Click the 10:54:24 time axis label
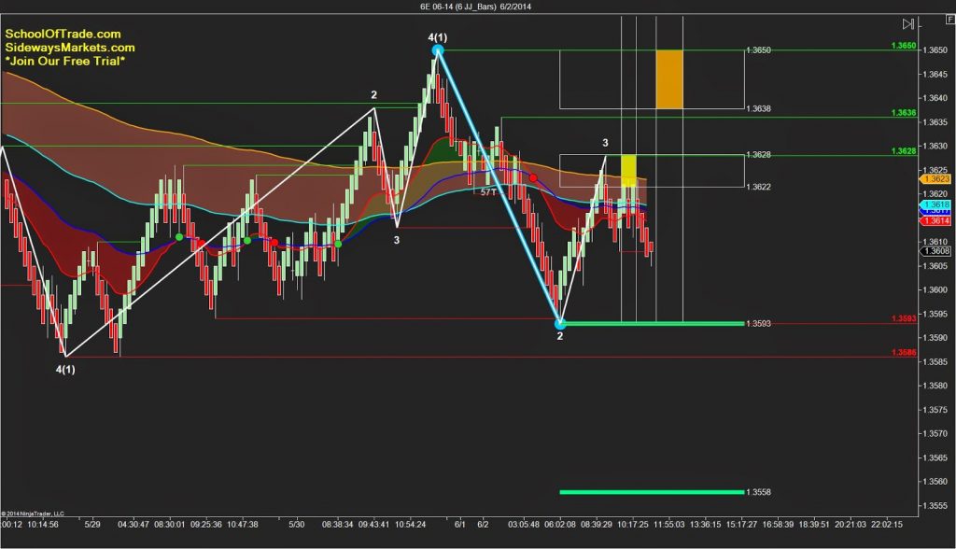 411,525
